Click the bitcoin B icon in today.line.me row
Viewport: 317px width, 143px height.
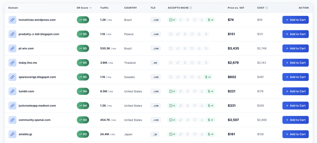[x=185, y=63]
